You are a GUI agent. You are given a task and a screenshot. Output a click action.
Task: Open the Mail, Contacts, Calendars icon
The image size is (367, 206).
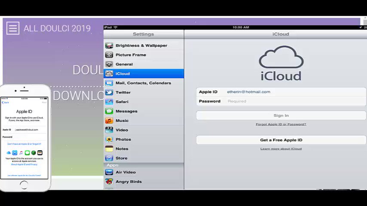[x=109, y=83]
